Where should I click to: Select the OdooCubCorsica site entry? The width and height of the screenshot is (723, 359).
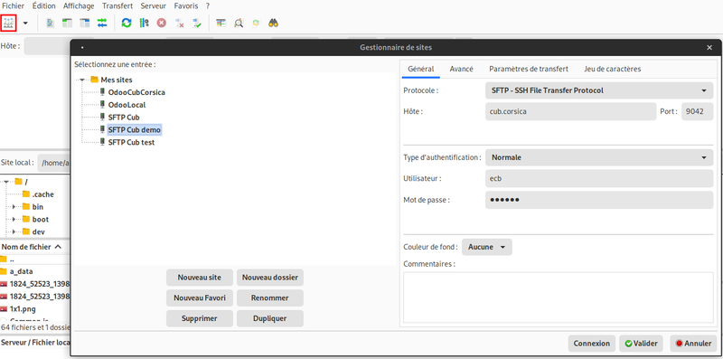136,92
